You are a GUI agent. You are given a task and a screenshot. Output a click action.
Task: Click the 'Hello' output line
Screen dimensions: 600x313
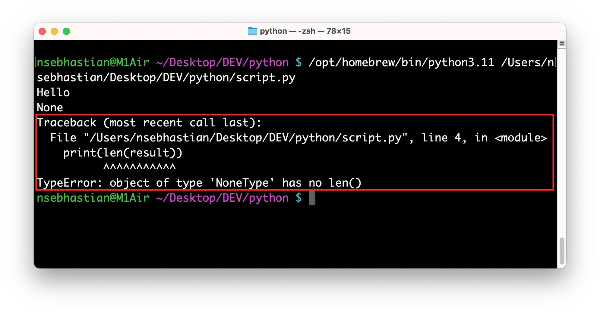coord(53,92)
